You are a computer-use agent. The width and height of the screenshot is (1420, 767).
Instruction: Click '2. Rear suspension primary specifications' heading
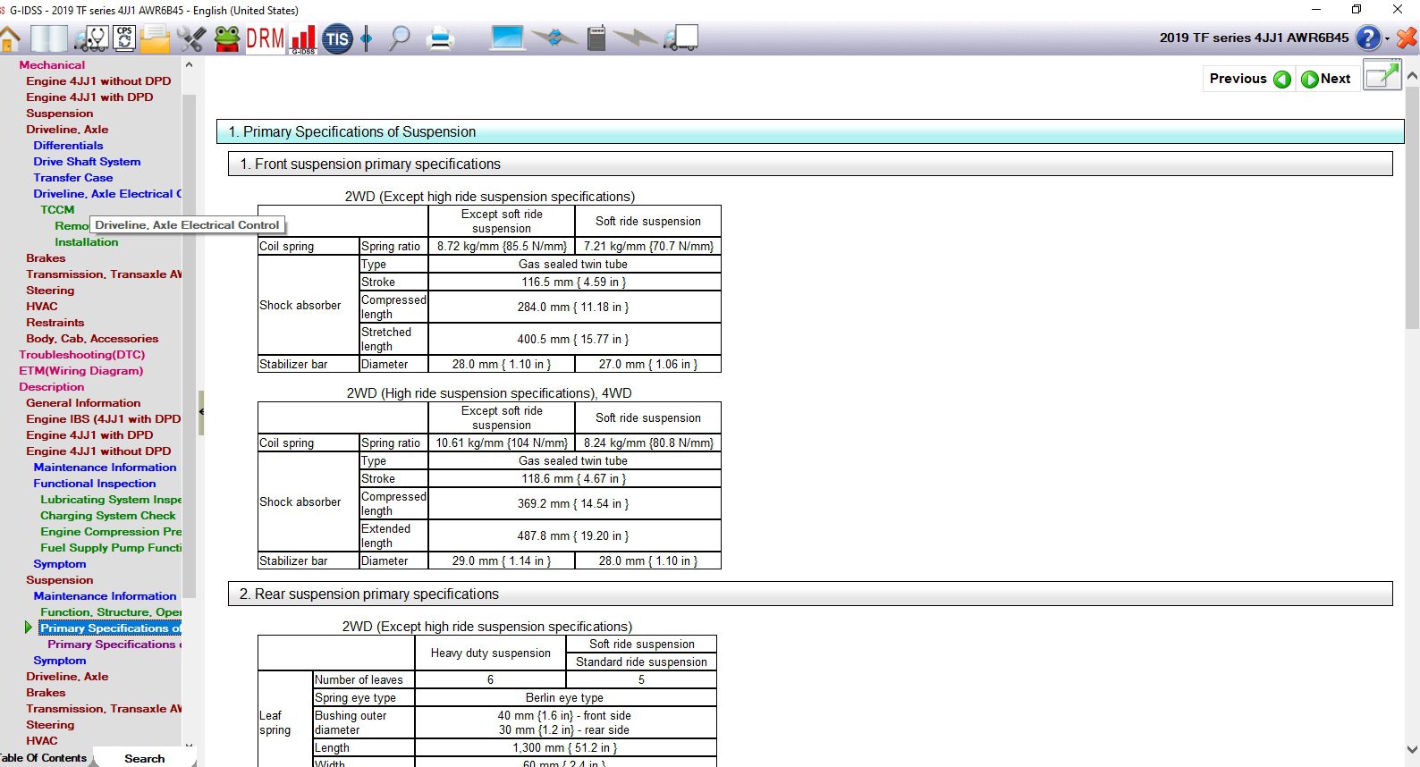[368, 594]
